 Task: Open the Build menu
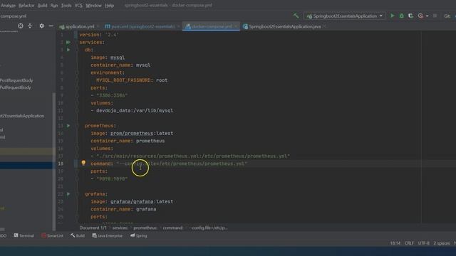coord(43,5)
